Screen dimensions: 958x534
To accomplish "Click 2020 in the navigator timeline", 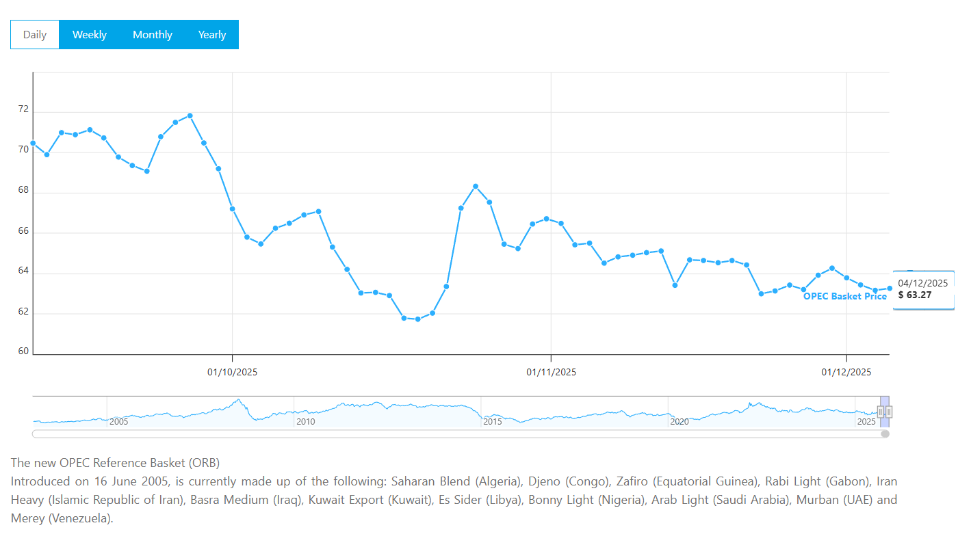I will pos(679,421).
